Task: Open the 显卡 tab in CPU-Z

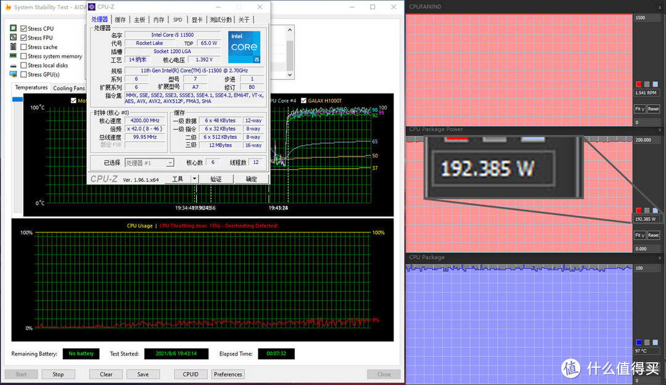Action: pyautogui.click(x=197, y=20)
